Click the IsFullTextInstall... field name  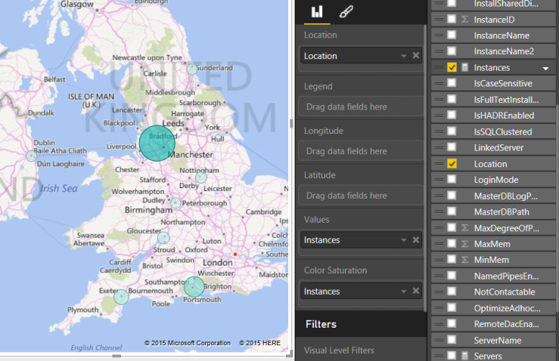click(506, 100)
